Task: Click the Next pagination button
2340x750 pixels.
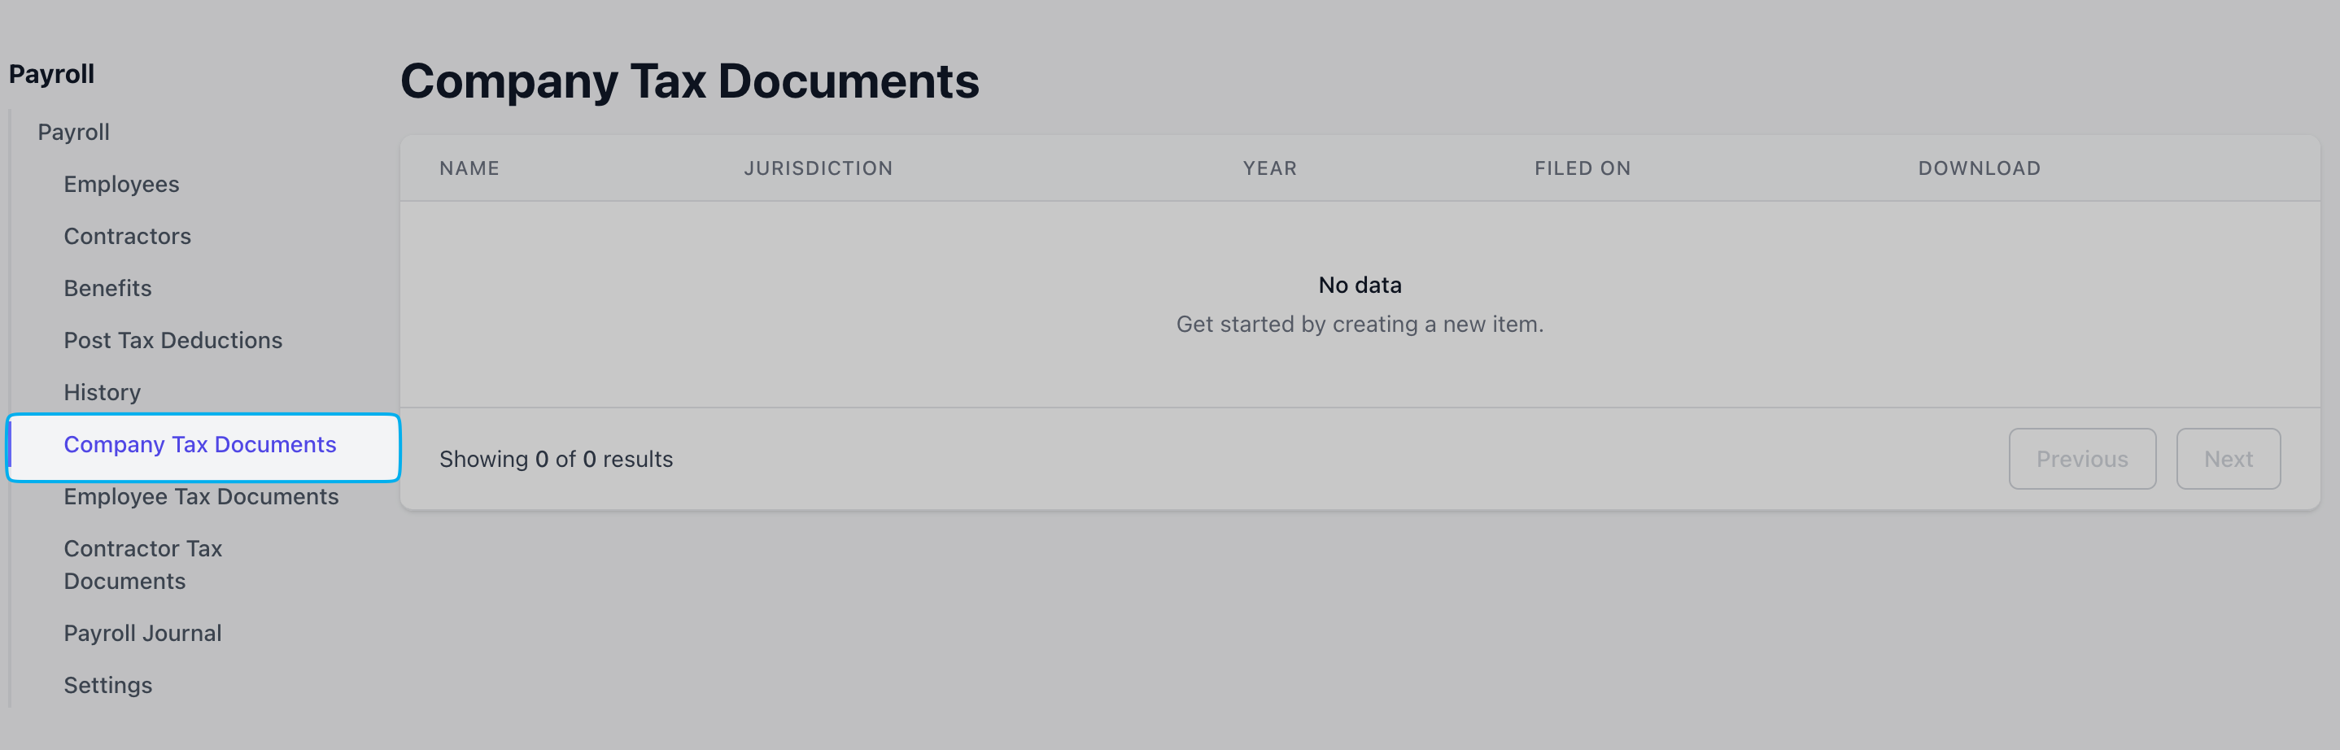Action: [x=2228, y=460]
